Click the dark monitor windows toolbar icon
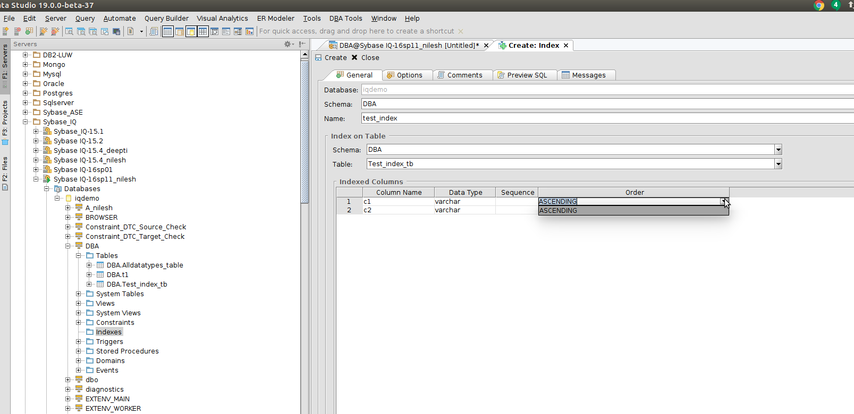 [116, 31]
